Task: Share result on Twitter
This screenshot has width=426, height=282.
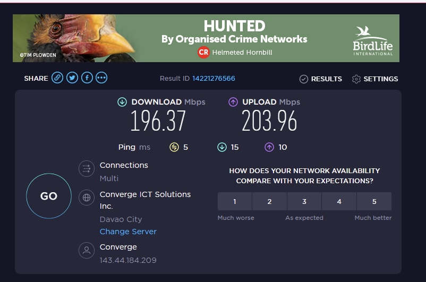Action: coord(72,78)
